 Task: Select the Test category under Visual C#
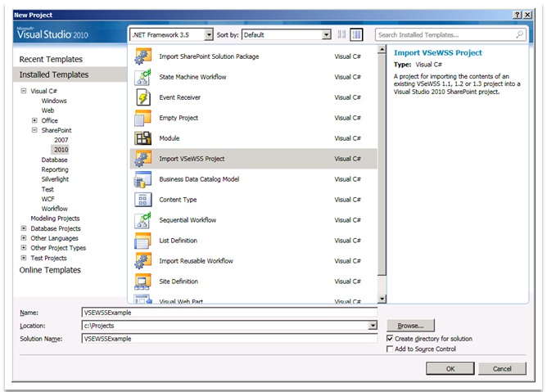pyautogui.click(x=47, y=189)
